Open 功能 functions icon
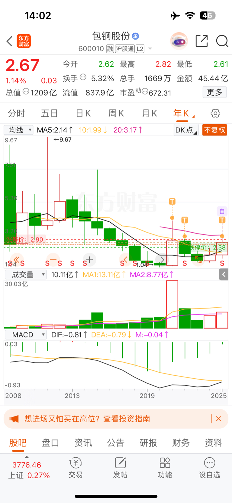This screenshot has width=232, height=503. click(x=165, y=468)
